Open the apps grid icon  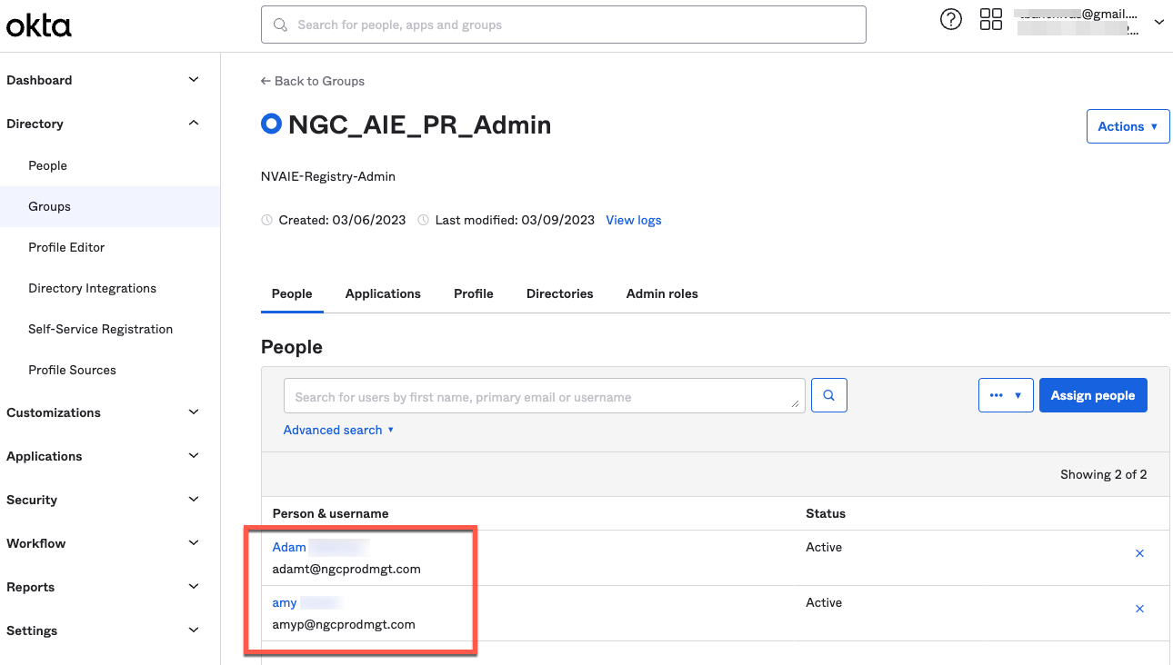pyautogui.click(x=990, y=20)
